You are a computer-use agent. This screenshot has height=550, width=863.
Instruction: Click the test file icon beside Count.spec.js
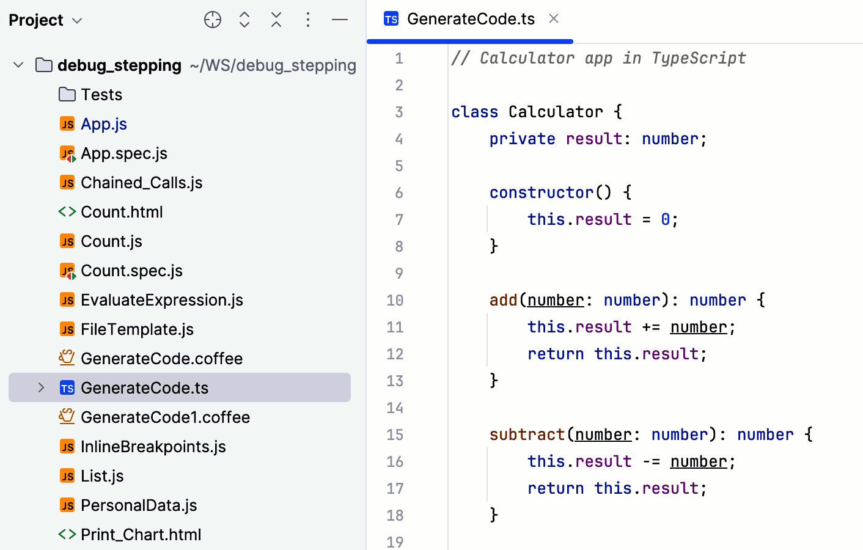click(x=67, y=270)
